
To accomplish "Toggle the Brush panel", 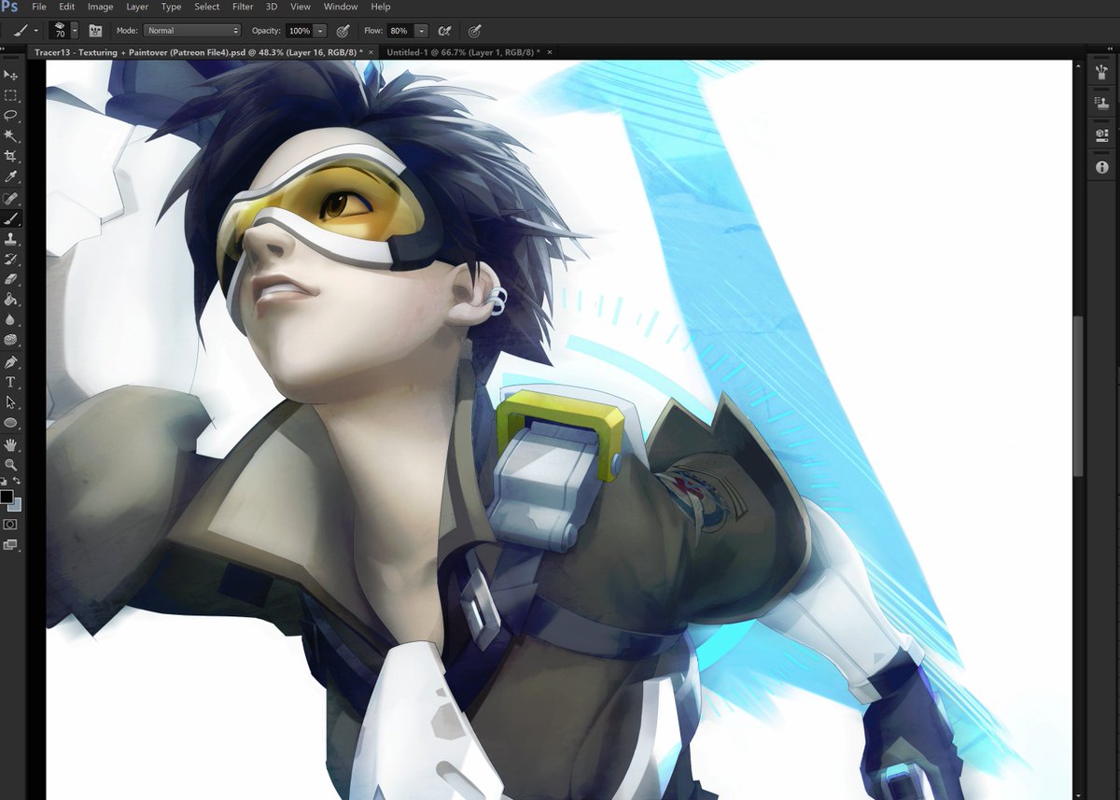I will tap(95, 31).
